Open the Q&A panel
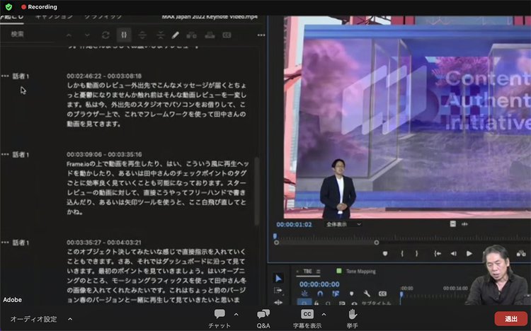The width and height of the screenshot is (531, 331). 263,318
